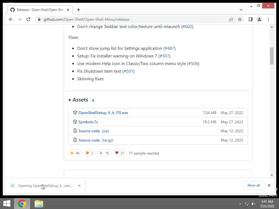This screenshot has height=209, width=279.
Task: Collapse the Assets section
Action: (x=78, y=100)
